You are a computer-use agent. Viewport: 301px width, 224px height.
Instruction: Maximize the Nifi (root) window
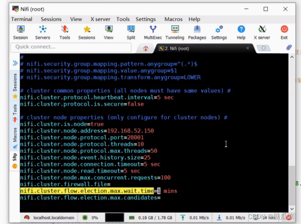pos(266,9)
